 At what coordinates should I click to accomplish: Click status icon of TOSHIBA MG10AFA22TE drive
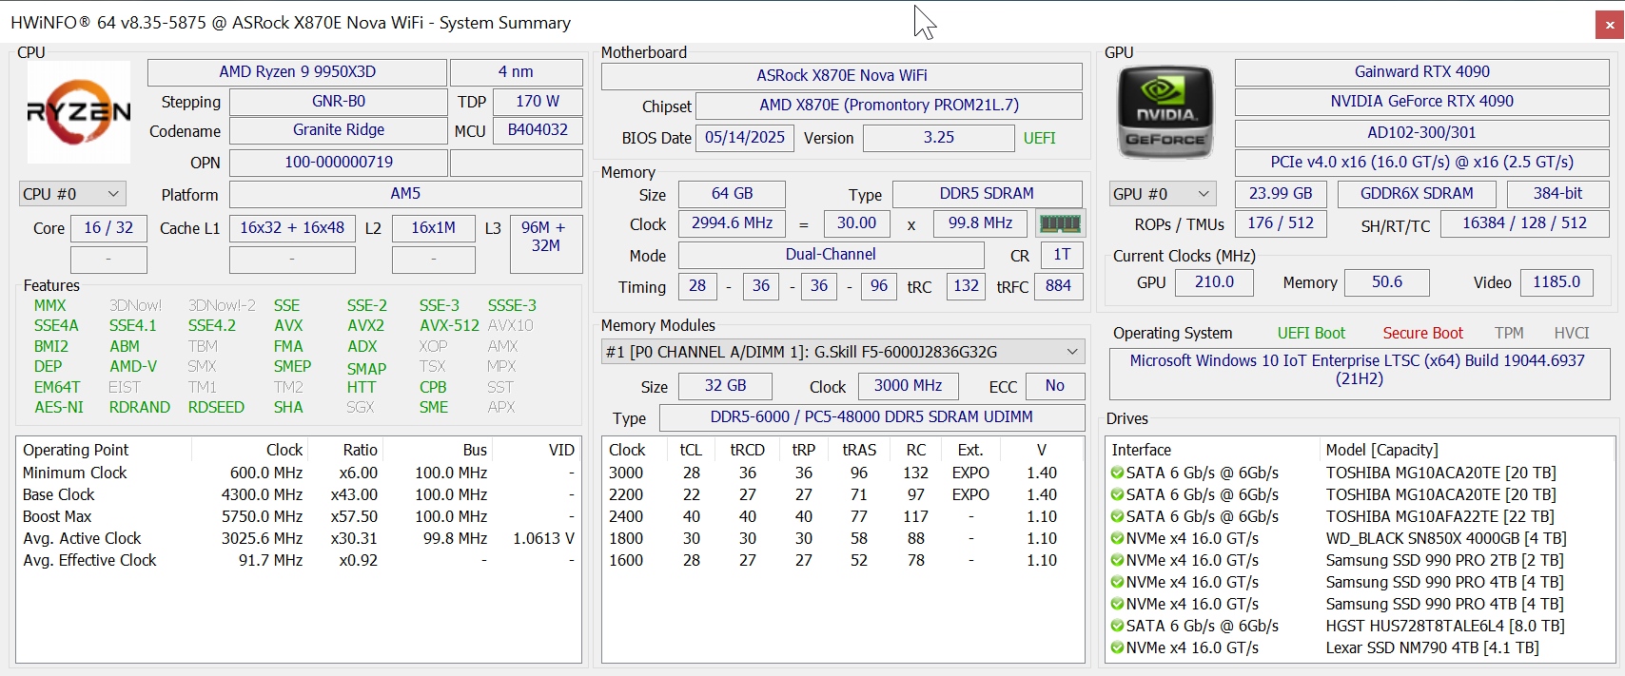1117,516
